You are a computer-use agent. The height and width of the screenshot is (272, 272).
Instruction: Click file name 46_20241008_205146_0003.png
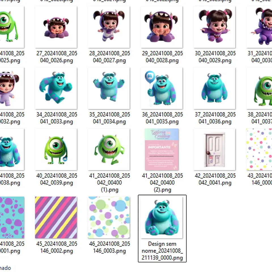110,247
